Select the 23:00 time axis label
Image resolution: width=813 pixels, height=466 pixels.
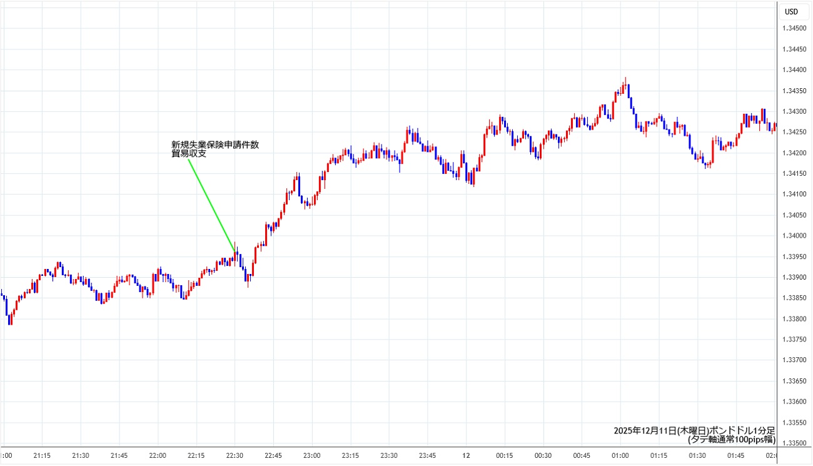click(311, 455)
